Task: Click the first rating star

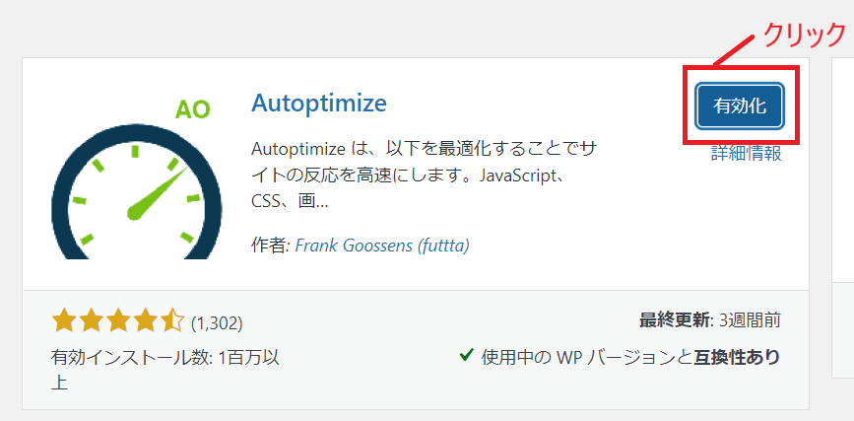Action: click(64, 320)
